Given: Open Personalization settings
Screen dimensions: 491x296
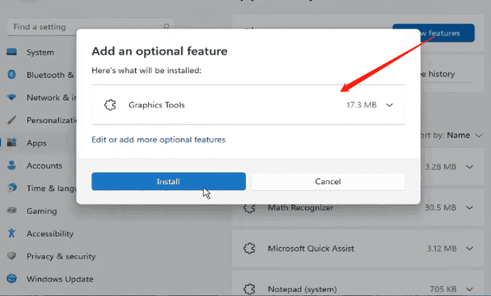Looking at the screenshot, I should point(51,120).
